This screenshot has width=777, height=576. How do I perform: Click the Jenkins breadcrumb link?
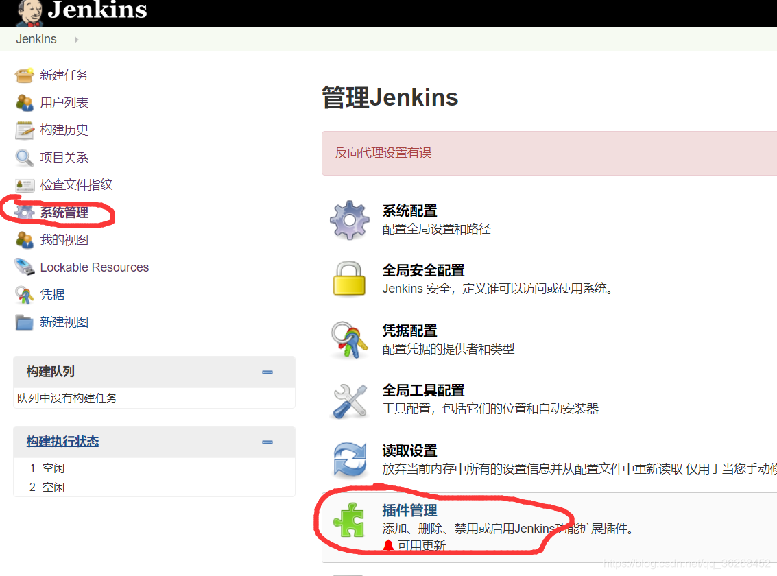[x=36, y=39]
